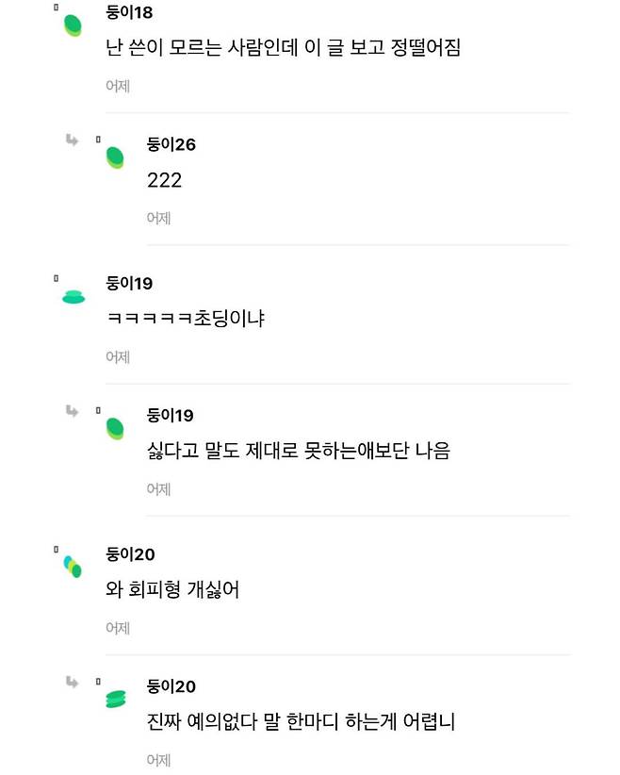Click the profile avatar of 둥이26
The height and width of the screenshot is (775, 620).
(x=115, y=157)
